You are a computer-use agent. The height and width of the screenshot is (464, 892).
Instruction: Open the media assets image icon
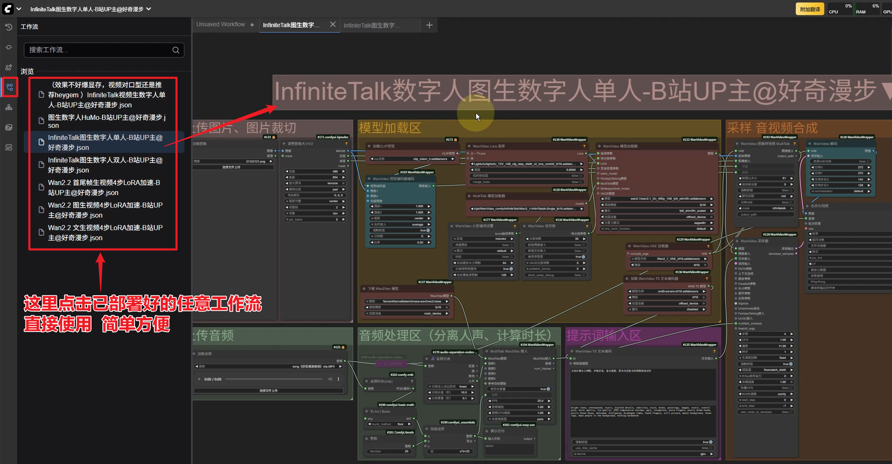pyautogui.click(x=8, y=127)
